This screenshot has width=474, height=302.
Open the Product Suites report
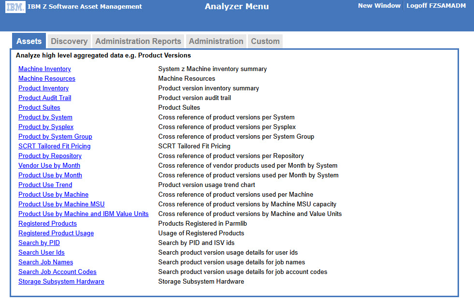point(39,108)
